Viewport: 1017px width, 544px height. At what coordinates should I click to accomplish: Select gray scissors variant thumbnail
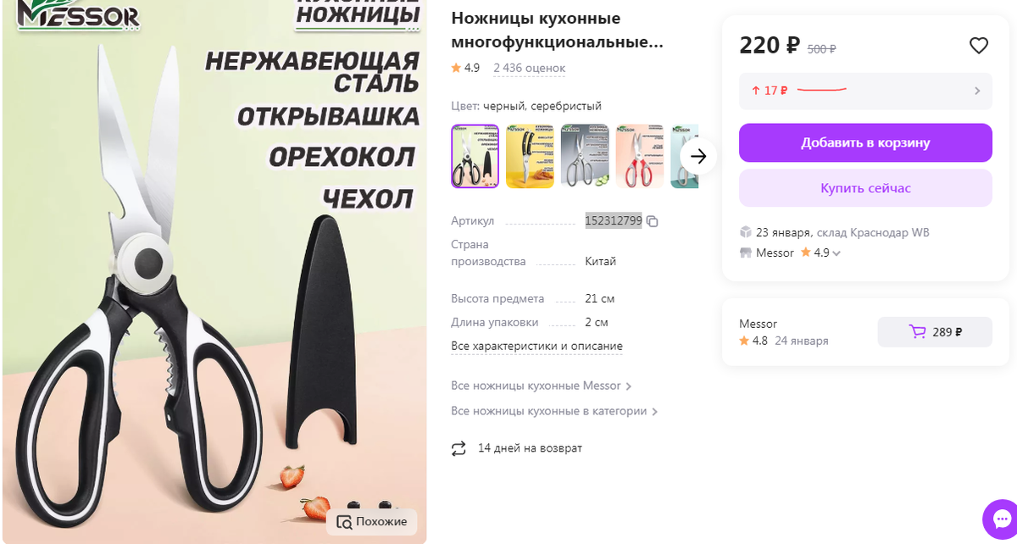[585, 156]
